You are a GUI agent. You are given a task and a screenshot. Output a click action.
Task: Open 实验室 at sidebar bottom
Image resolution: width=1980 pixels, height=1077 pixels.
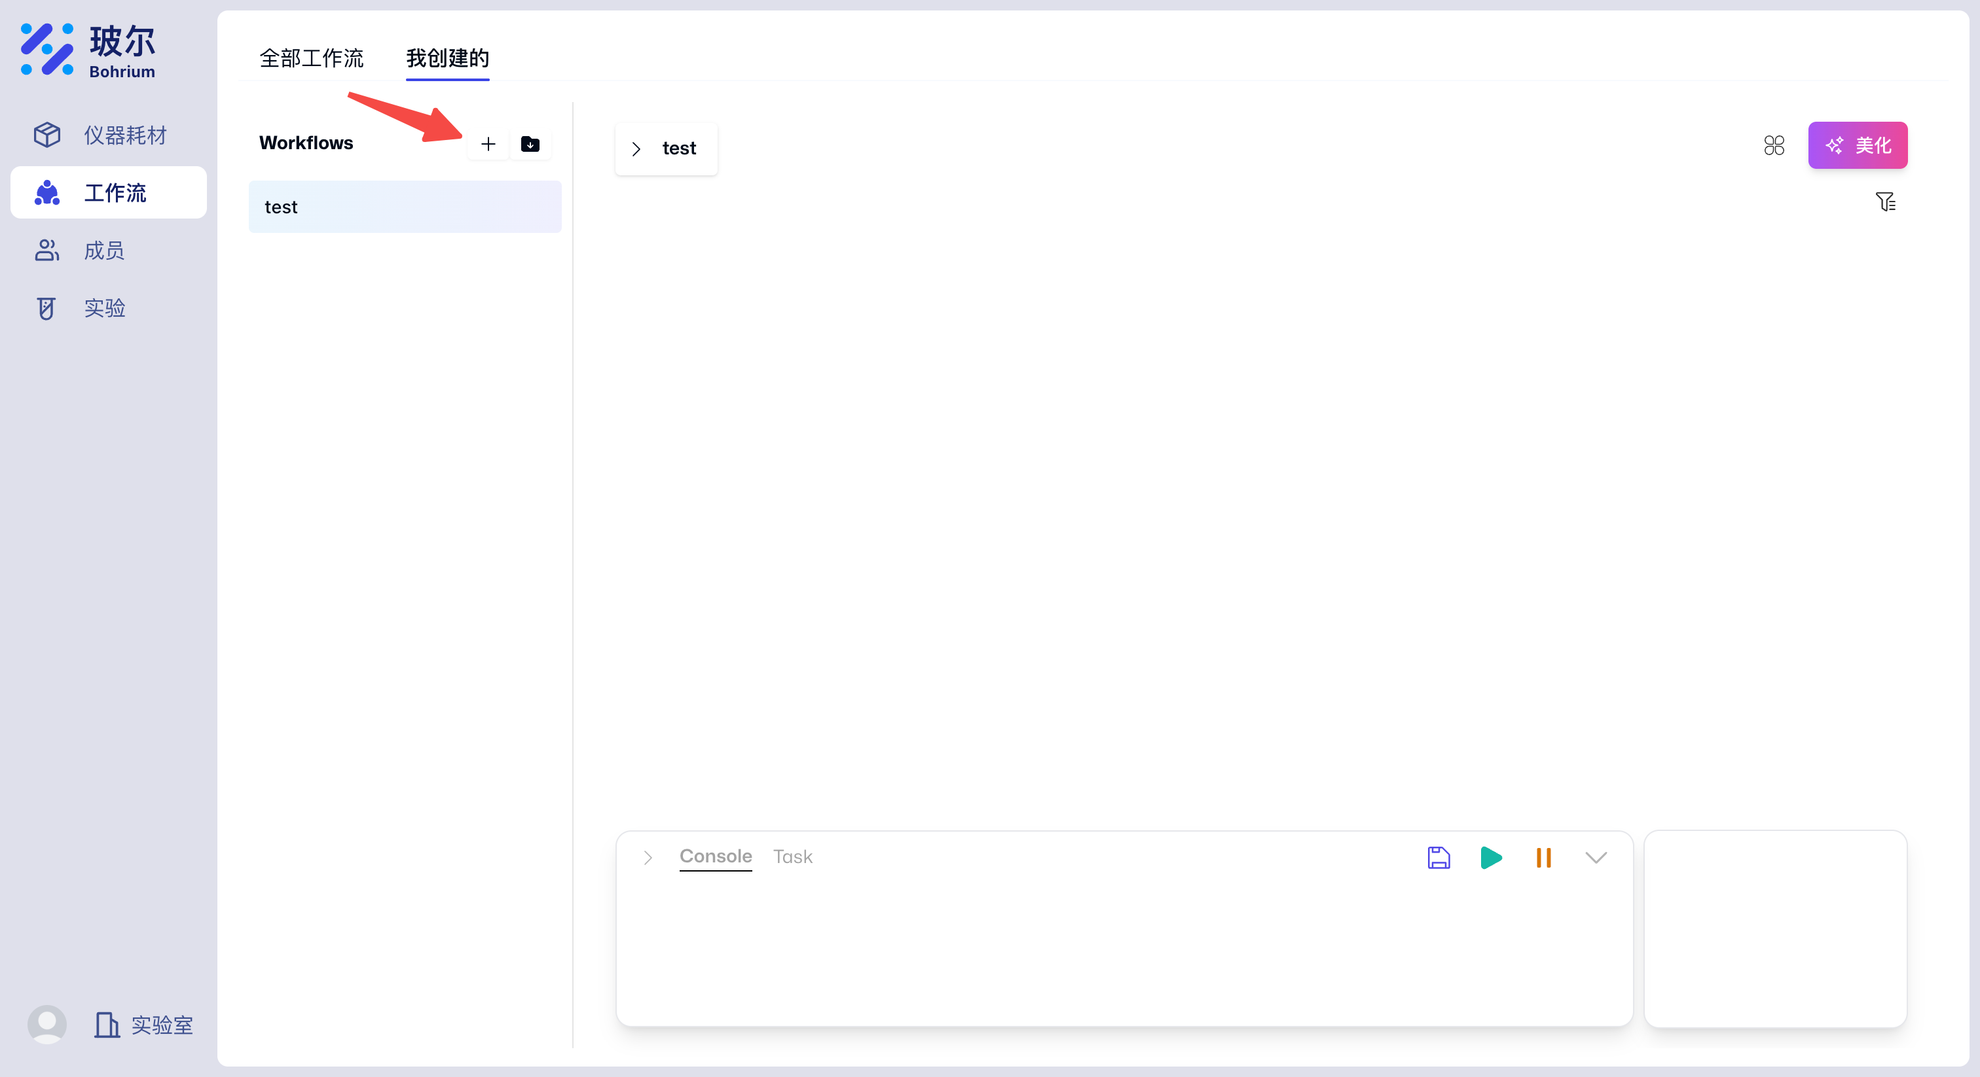(144, 1025)
